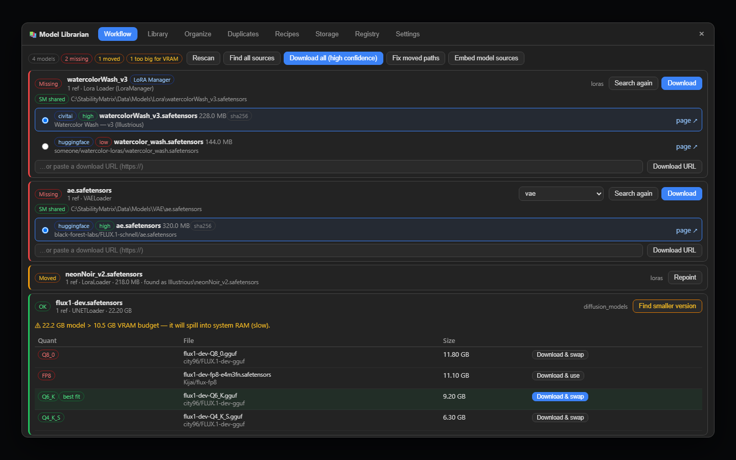This screenshot has height=460, width=736.
Task: Open the Registry tab
Action: [x=367, y=34]
